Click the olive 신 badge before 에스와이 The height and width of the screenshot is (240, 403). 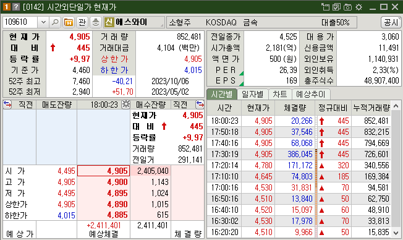109,22
